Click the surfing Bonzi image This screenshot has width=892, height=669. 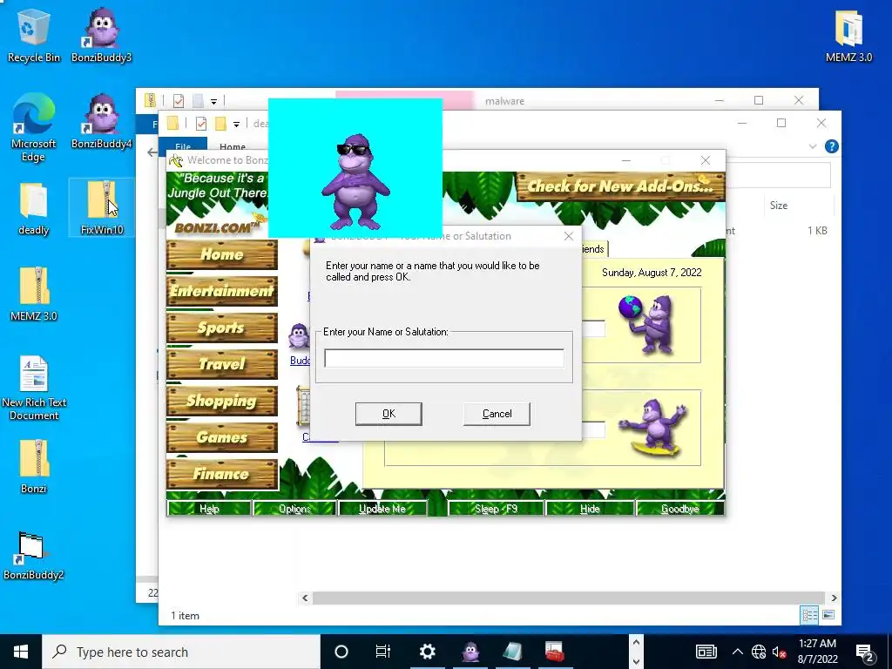coord(654,428)
